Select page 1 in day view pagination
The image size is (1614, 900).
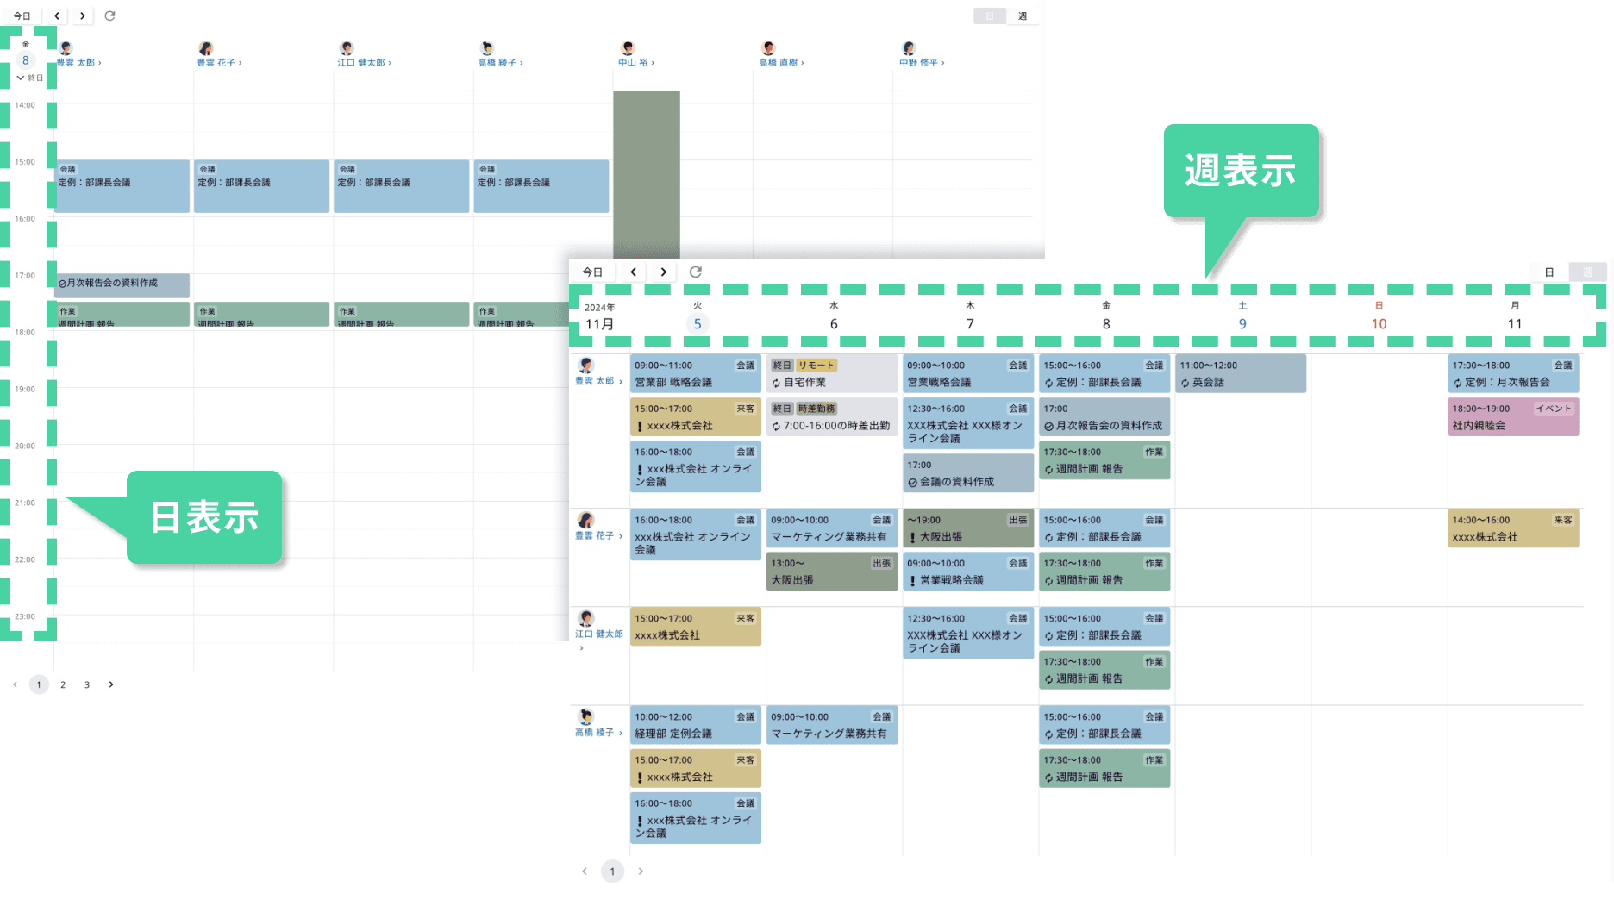[x=39, y=684]
